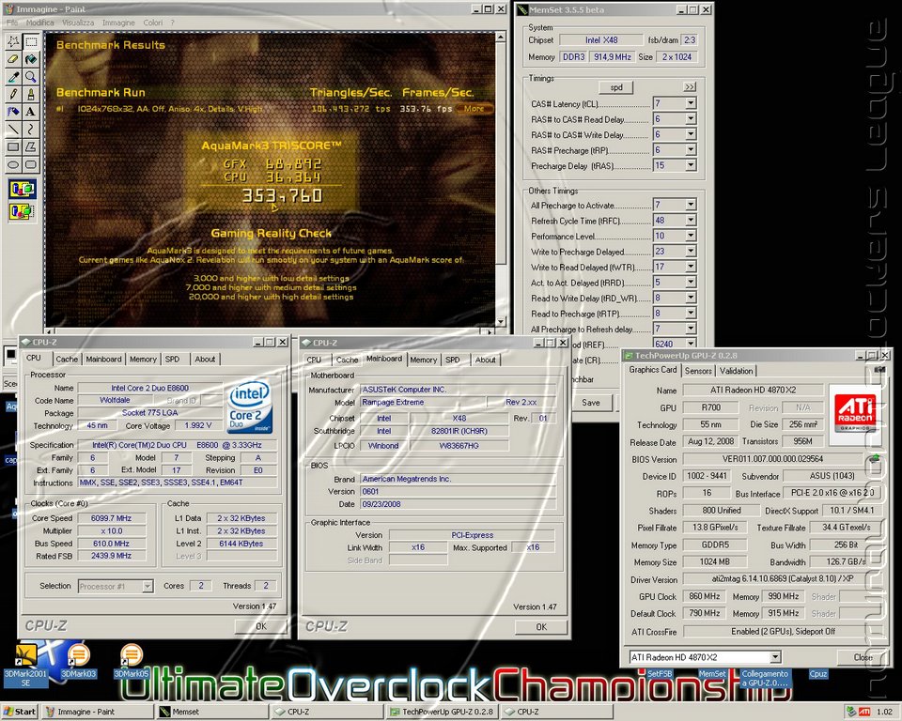The height and width of the screenshot is (721, 902).
Task: Open the Cache tab in the Processor CPU-Z window
Action: click(67, 360)
